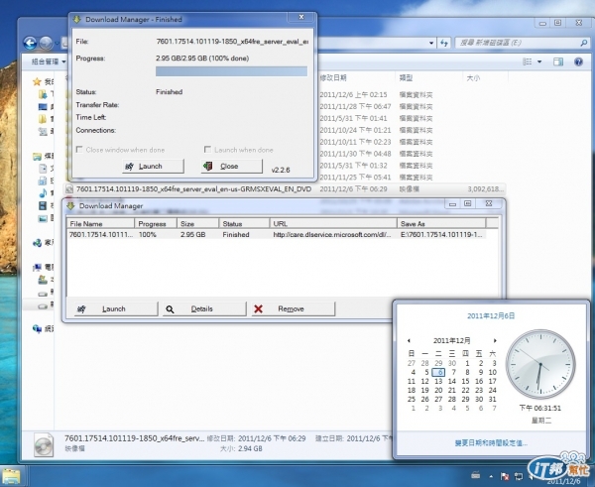
Task: Click the 2011年12月 month title in calendar
Action: tap(451, 341)
